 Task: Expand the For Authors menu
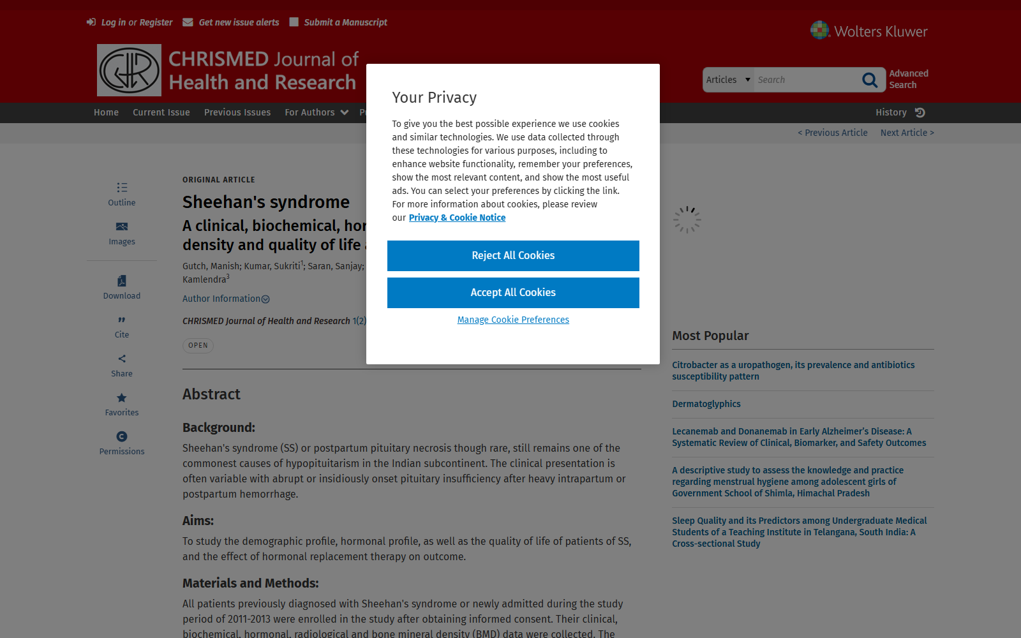[x=317, y=112]
